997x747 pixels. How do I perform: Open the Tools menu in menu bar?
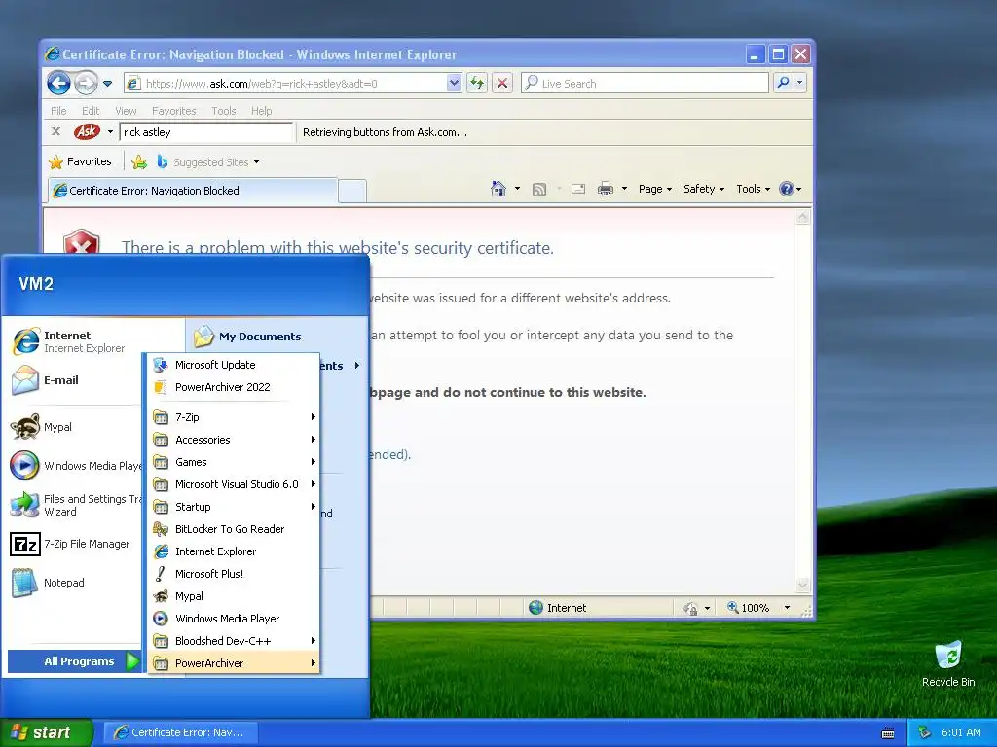(x=223, y=111)
